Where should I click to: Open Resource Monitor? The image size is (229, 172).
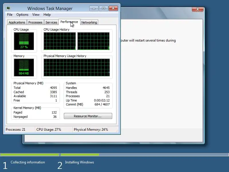pyautogui.click(x=88, y=116)
